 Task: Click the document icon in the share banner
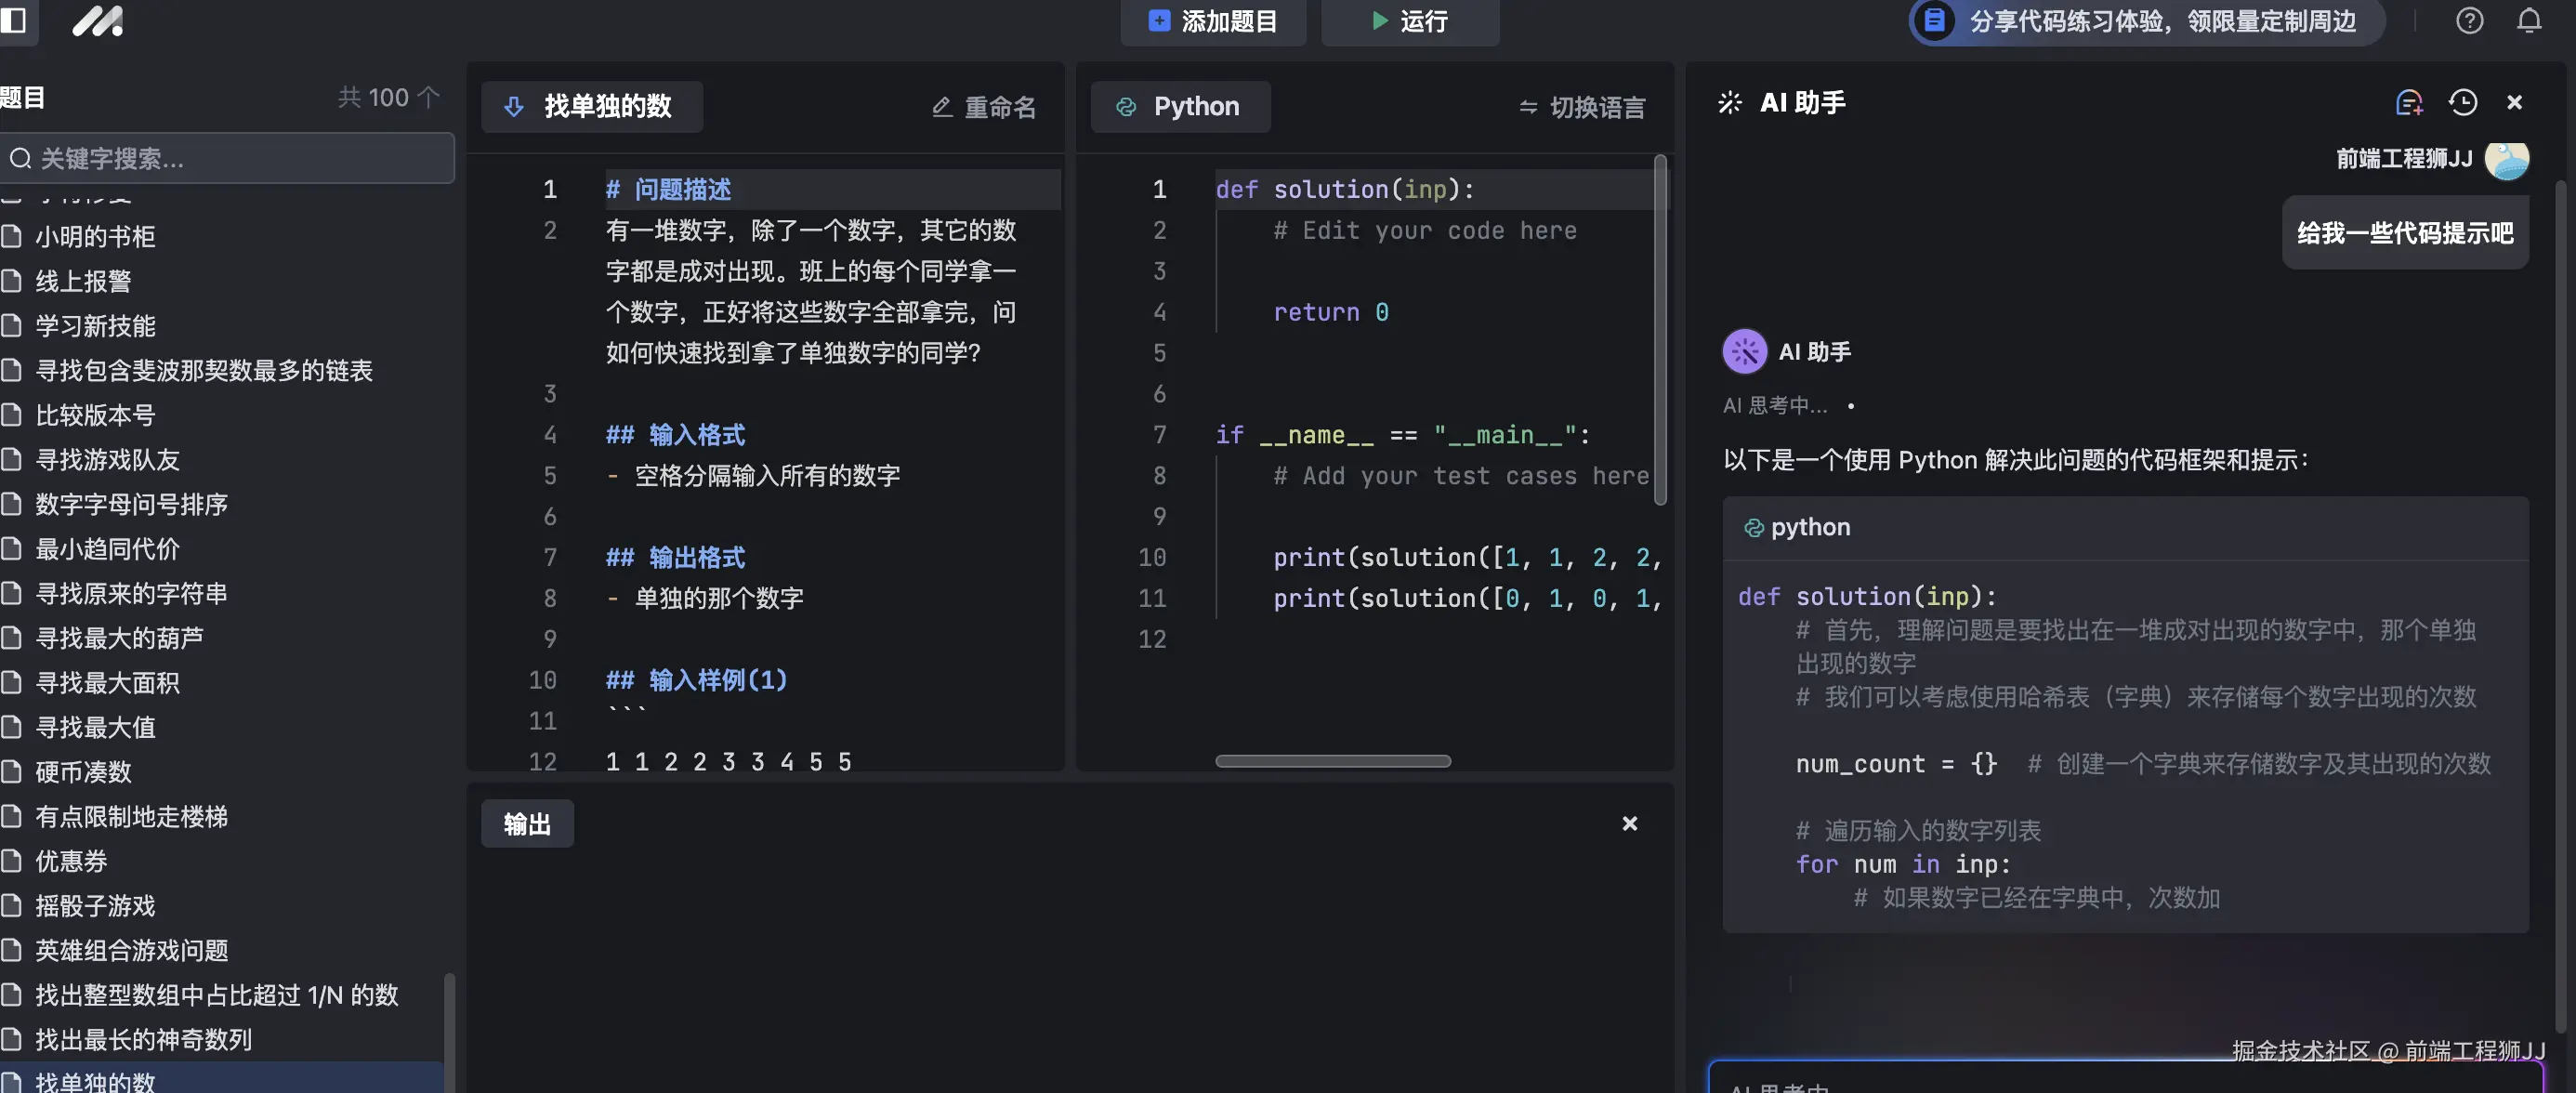pos(1933,21)
